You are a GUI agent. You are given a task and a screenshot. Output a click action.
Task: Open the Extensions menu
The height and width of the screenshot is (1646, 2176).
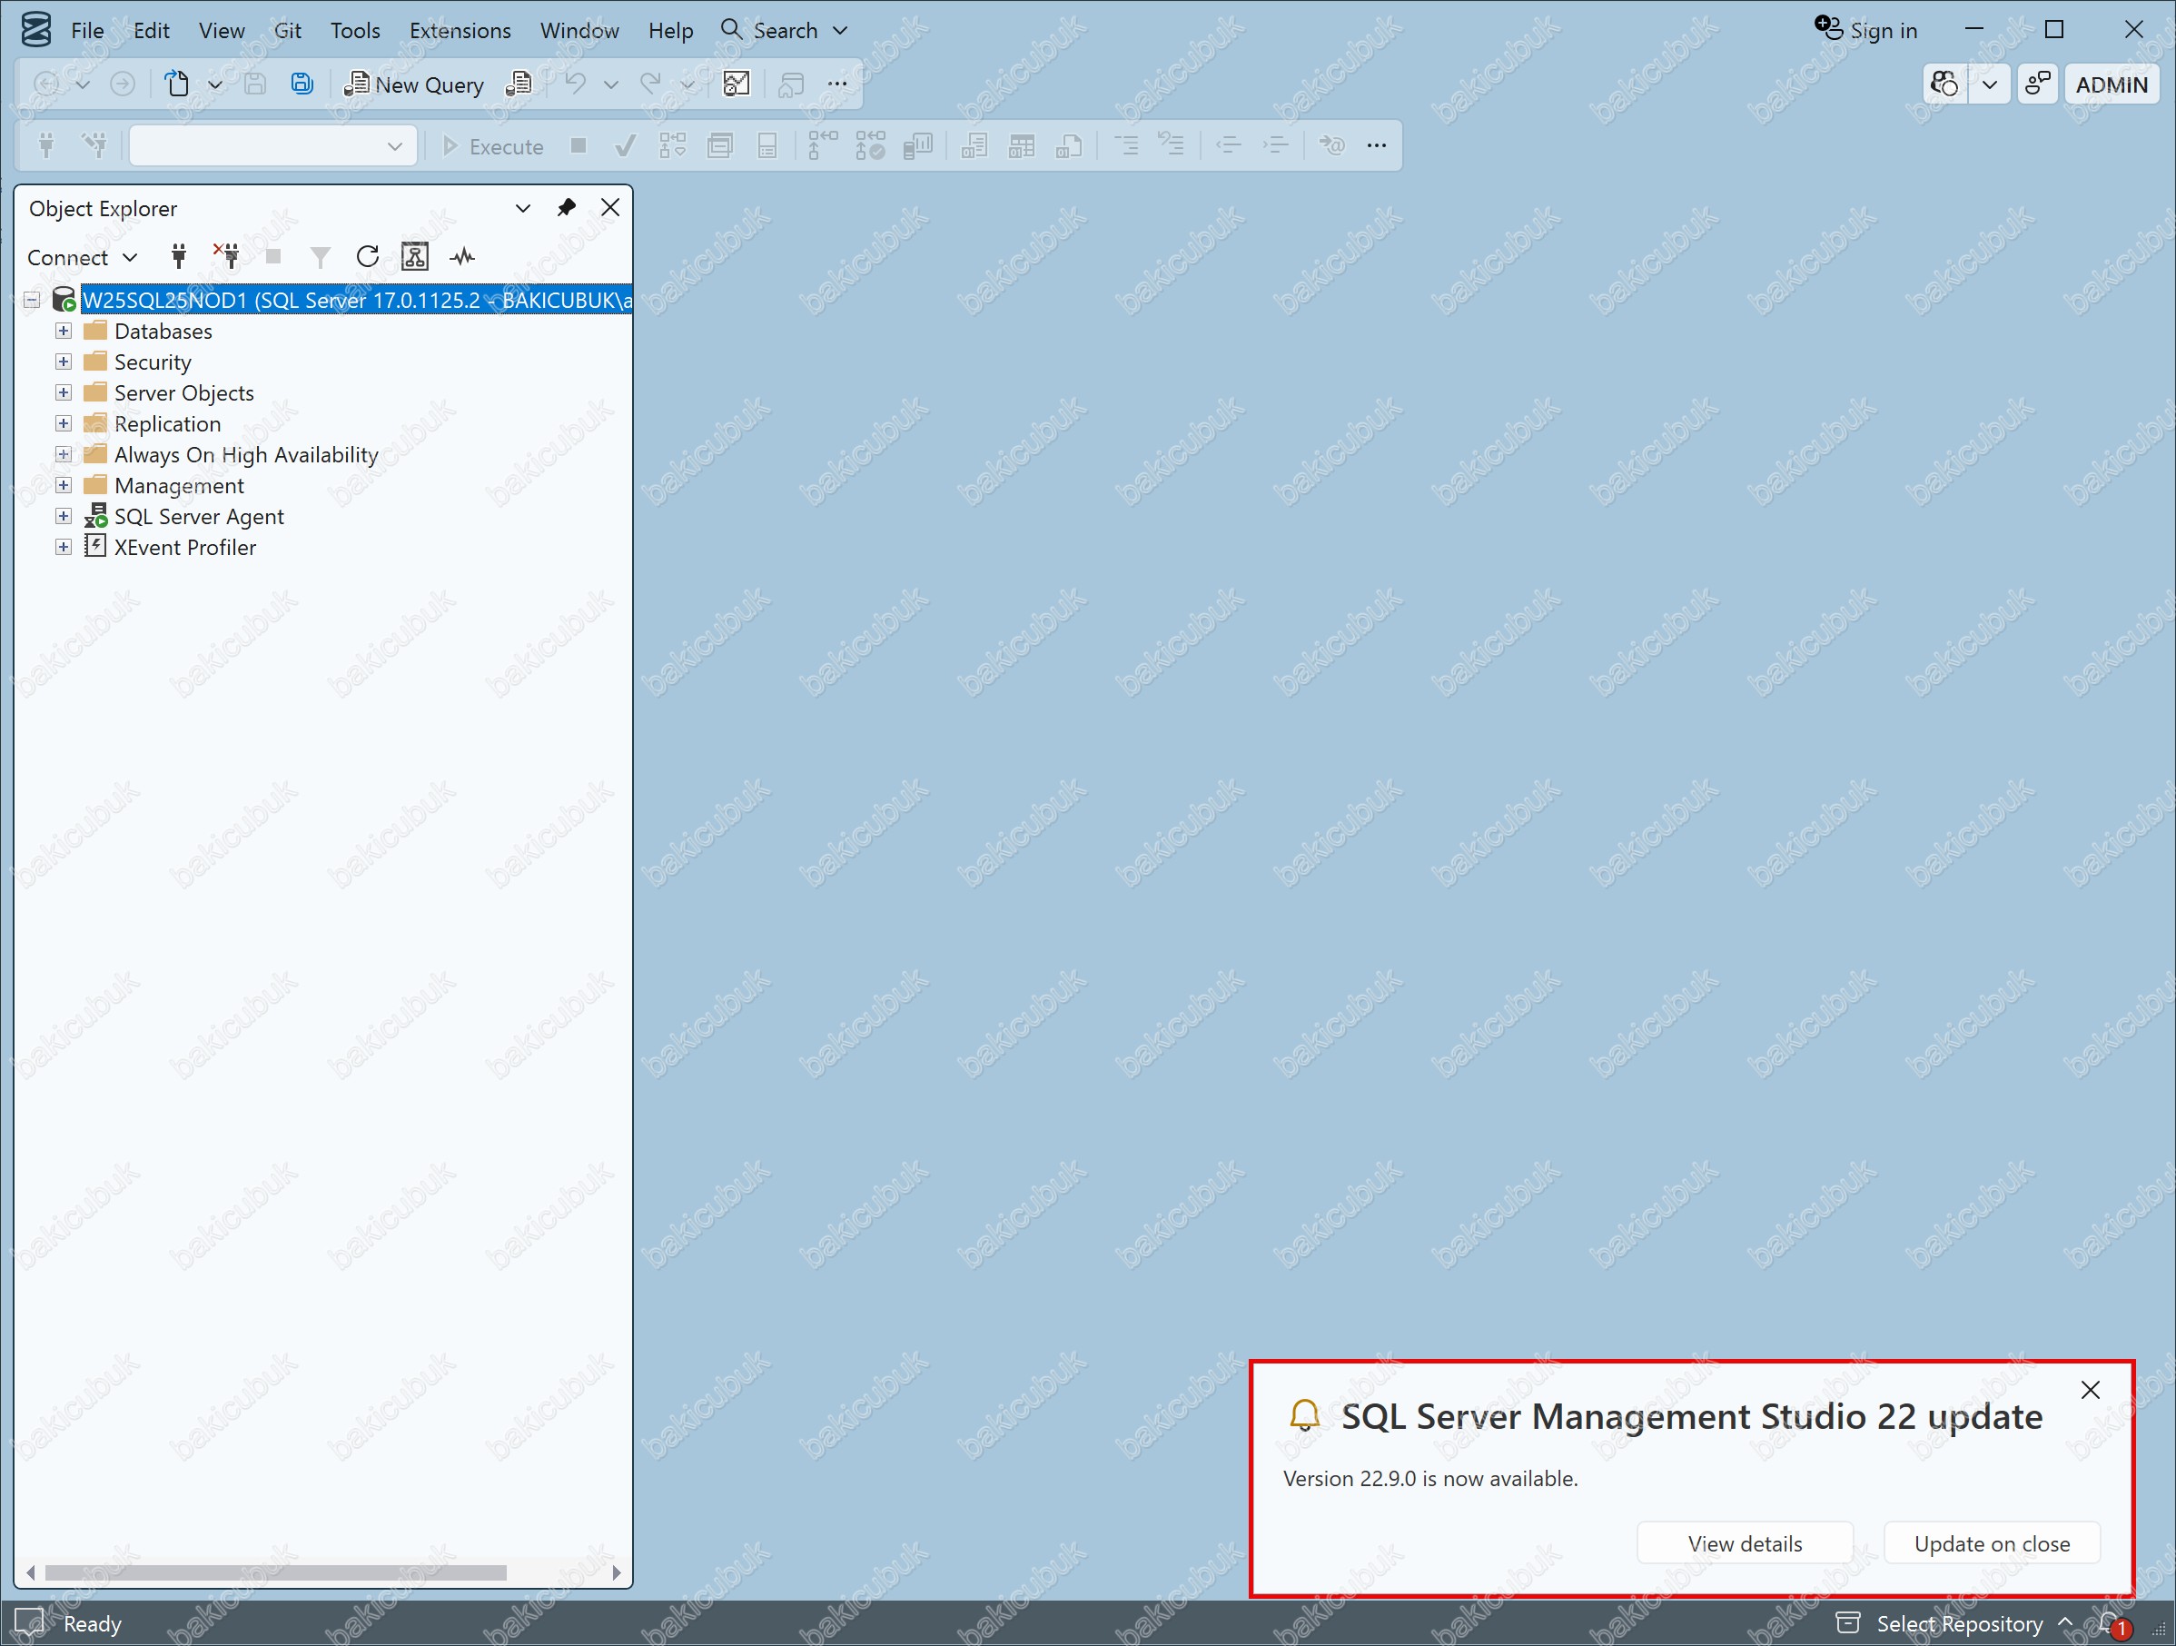(460, 31)
